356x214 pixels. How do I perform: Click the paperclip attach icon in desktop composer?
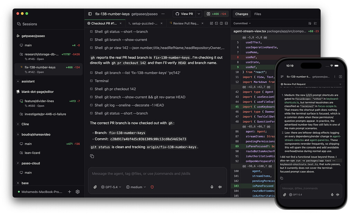point(95,187)
